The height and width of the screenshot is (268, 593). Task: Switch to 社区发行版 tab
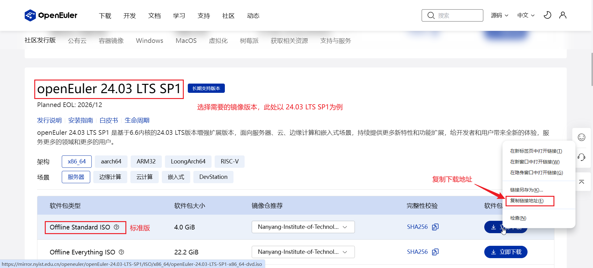point(40,40)
